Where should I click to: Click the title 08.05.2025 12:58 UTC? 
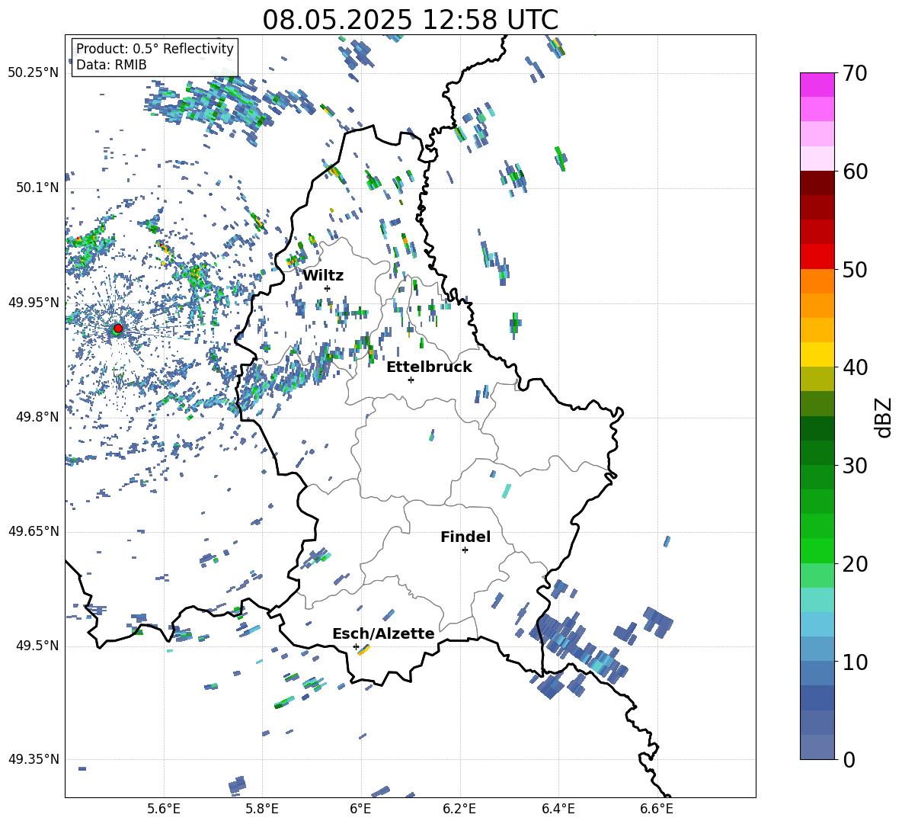(410, 20)
